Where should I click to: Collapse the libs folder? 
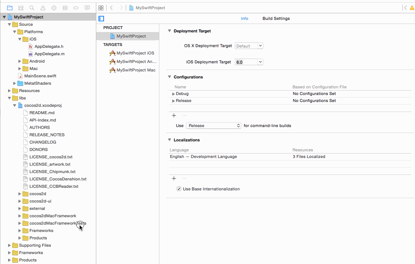click(x=10, y=98)
